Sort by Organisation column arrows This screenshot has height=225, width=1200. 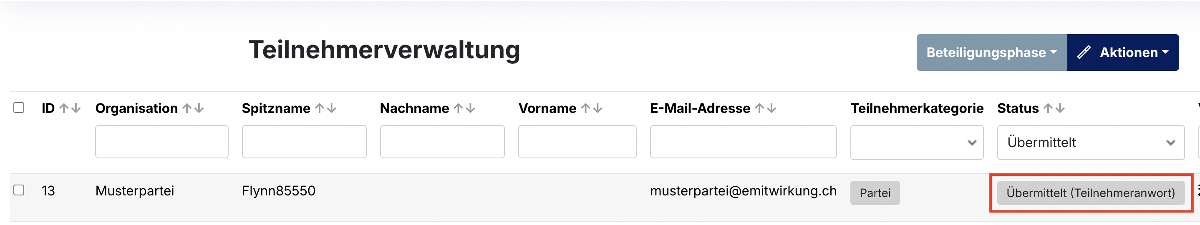click(193, 108)
